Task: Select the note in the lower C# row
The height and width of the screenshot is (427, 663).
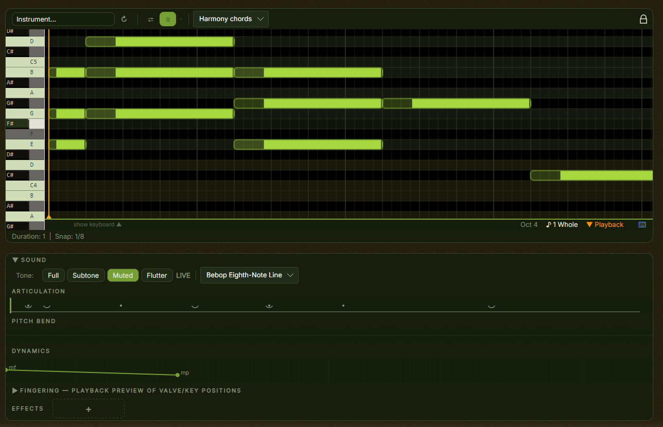Action: click(591, 175)
